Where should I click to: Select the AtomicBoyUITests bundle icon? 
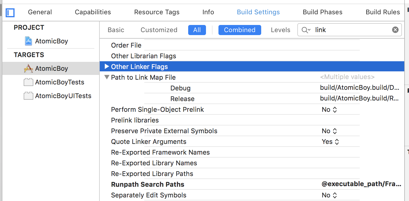[x=28, y=96]
